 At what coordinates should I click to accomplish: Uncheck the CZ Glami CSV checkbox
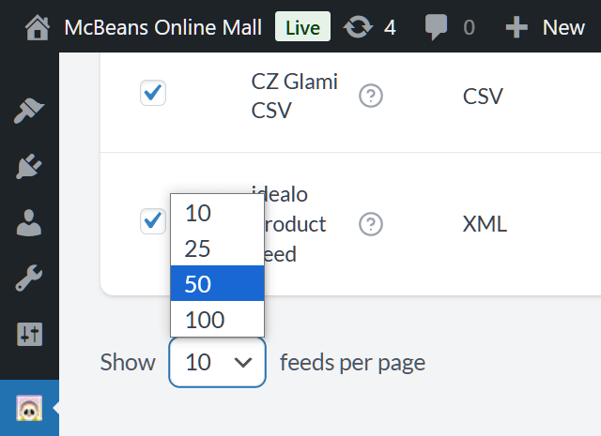(x=153, y=93)
